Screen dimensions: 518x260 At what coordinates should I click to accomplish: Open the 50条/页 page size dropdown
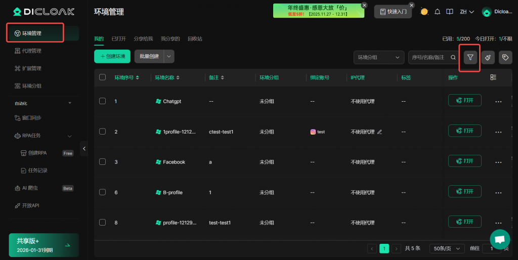point(447,248)
